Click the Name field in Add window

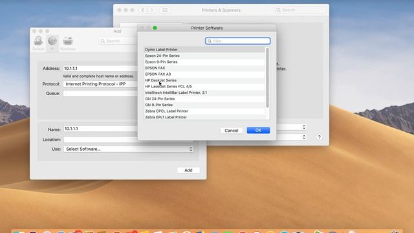100,129
